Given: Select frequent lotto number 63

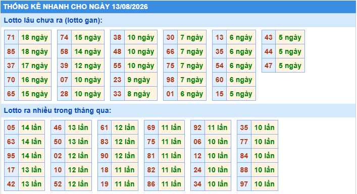Looking at the screenshot, I should click(11, 142).
